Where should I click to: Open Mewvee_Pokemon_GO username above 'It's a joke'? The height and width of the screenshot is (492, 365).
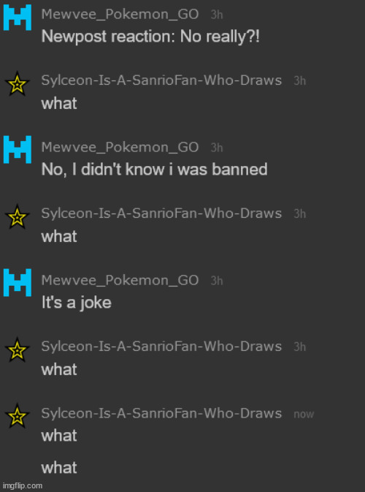coord(120,280)
